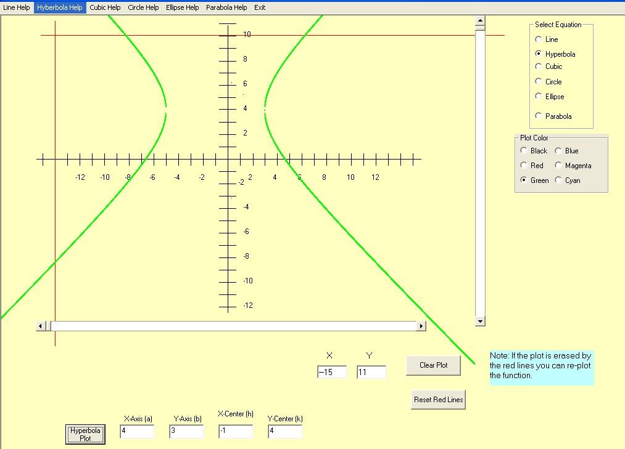Screen dimensions: 625x449
Task: Open the Line Help menu
Action: point(16,7)
